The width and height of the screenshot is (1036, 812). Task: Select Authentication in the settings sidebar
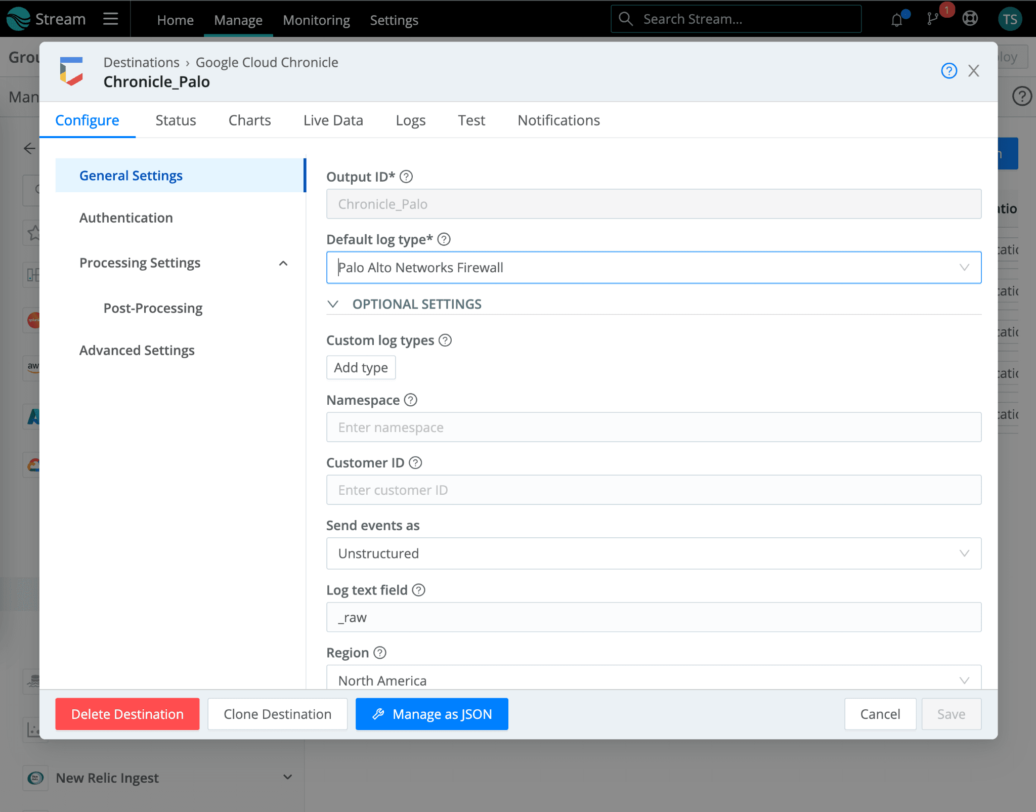pos(126,218)
